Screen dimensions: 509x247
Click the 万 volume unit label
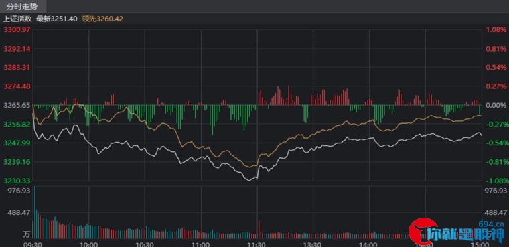pyautogui.click(x=27, y=234)
